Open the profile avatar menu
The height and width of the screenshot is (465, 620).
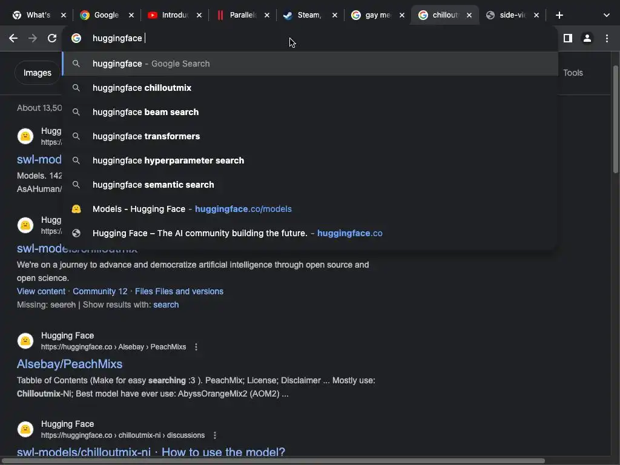[x=587, y=38]
